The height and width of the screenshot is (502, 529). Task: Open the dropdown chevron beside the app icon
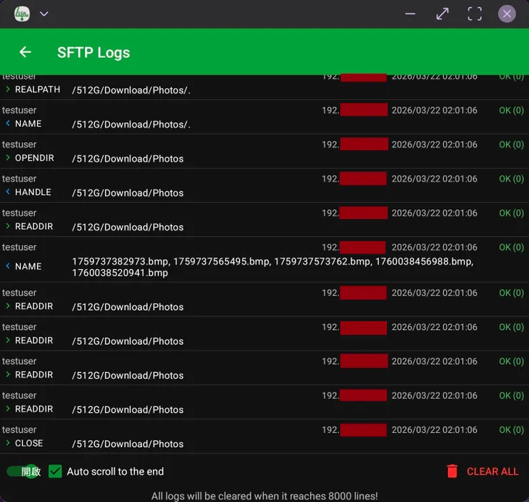coord(44,14)
